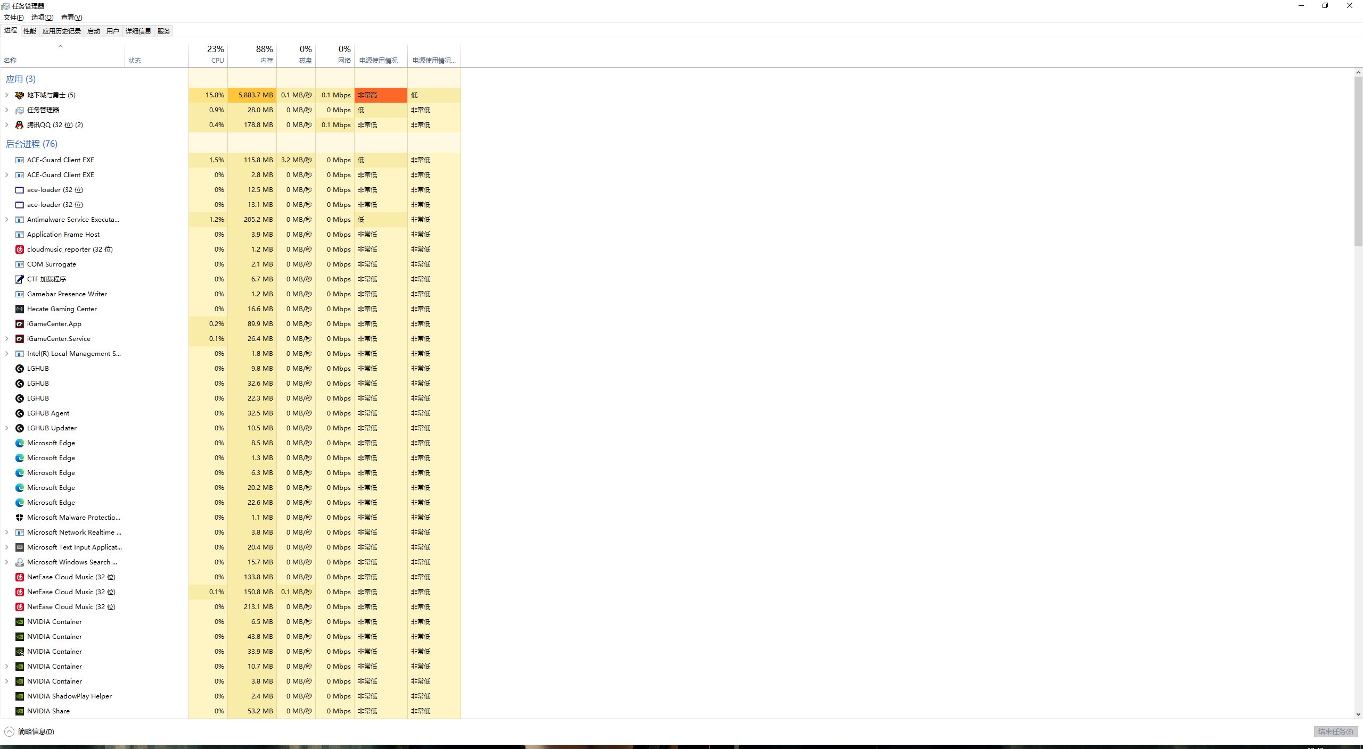
Task: Expand the Microsoft Text Input Application row
Action: 6,547
